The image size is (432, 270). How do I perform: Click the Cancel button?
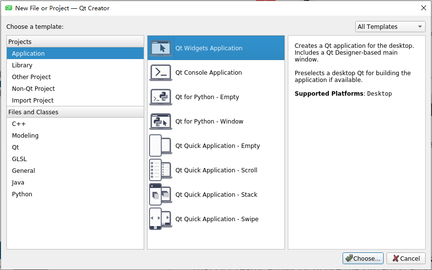406,258
